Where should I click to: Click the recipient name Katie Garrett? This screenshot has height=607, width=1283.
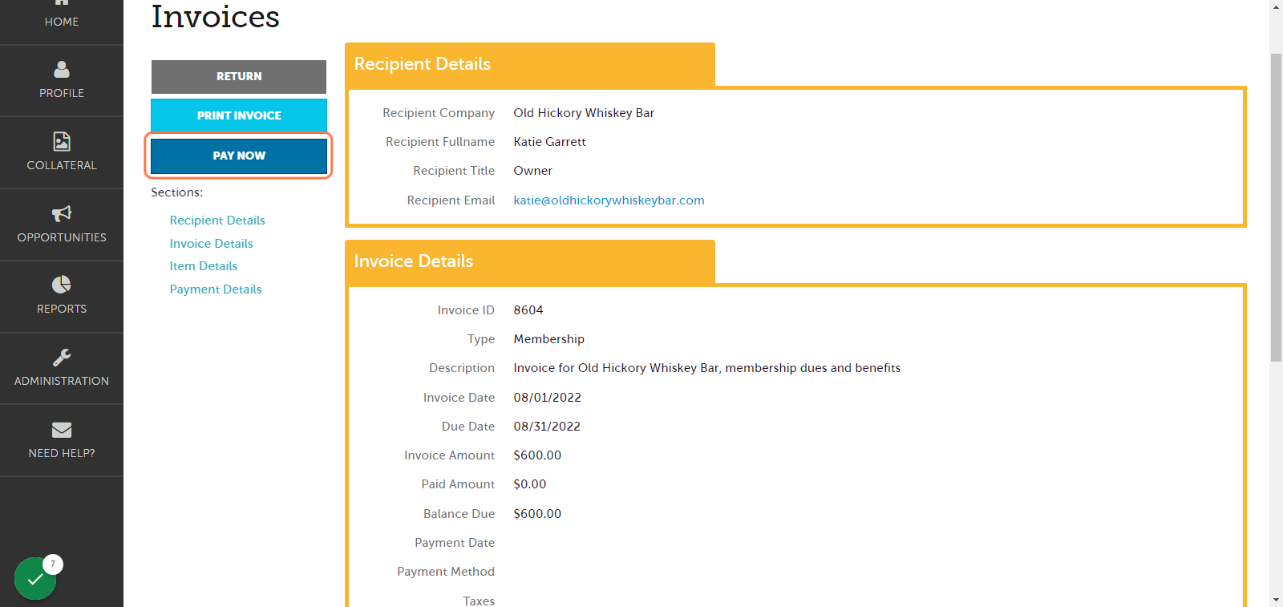pos(550,142)
